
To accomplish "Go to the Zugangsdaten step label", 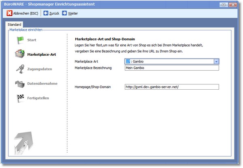I will coord(39,69).
